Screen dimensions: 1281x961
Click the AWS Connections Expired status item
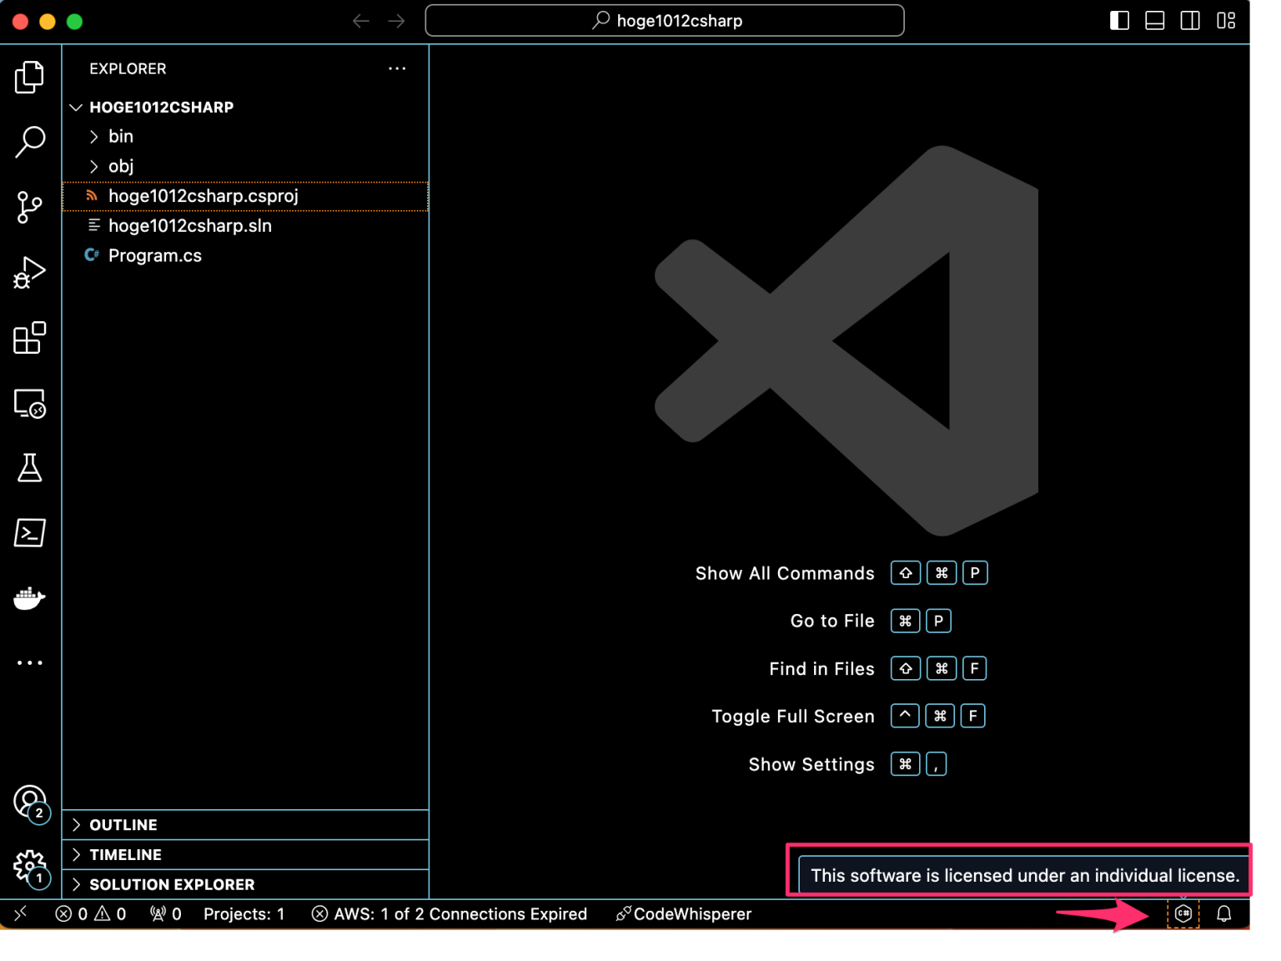(x=449, y=913)
